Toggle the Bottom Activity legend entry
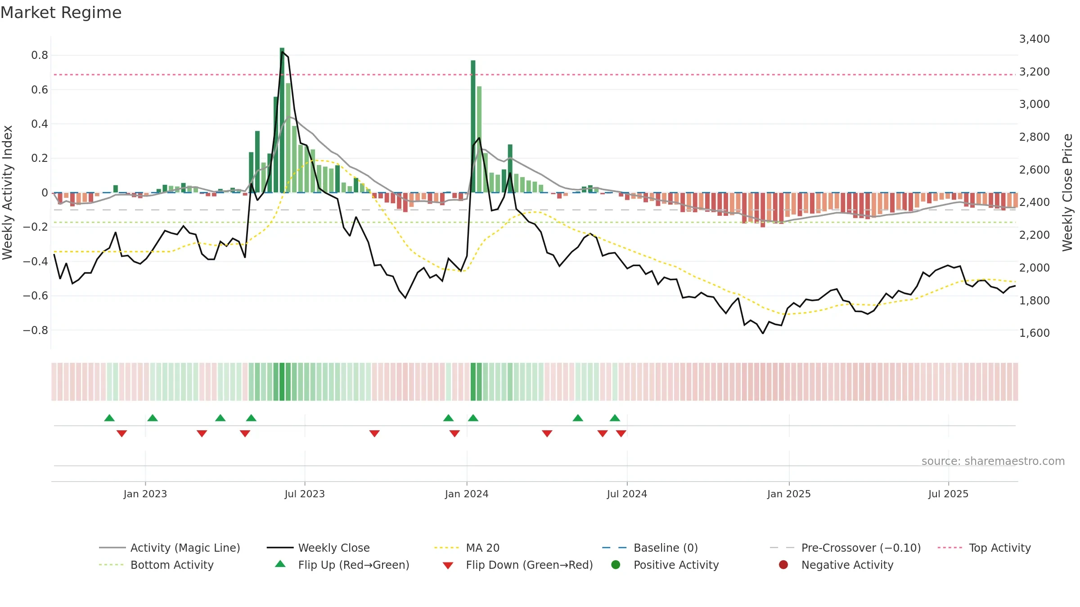The width and height of the screenshot is (1080, 607). pyautogui.click(x=156, y=565)
